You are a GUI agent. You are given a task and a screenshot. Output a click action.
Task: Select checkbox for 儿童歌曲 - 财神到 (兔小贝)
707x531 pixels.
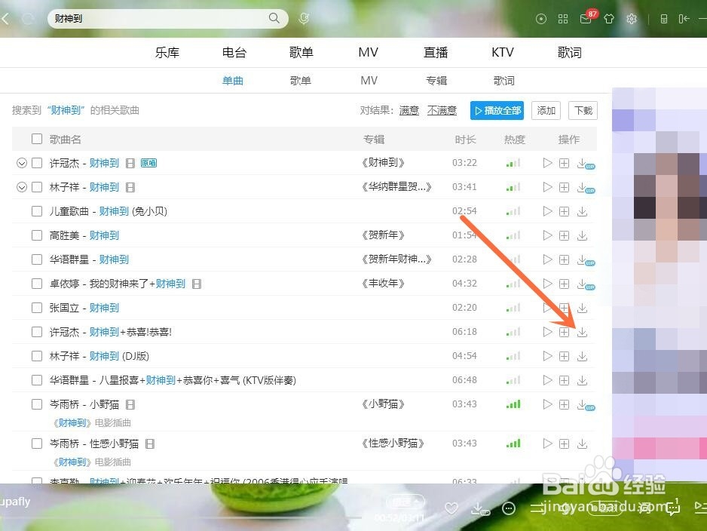tap(37, 211)
